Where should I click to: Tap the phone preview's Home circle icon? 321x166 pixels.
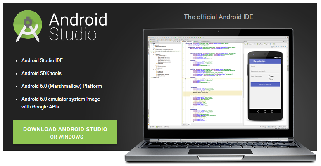[x=265, y=111]
